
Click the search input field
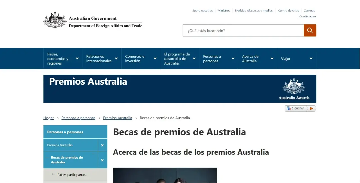tap(243, 31)
